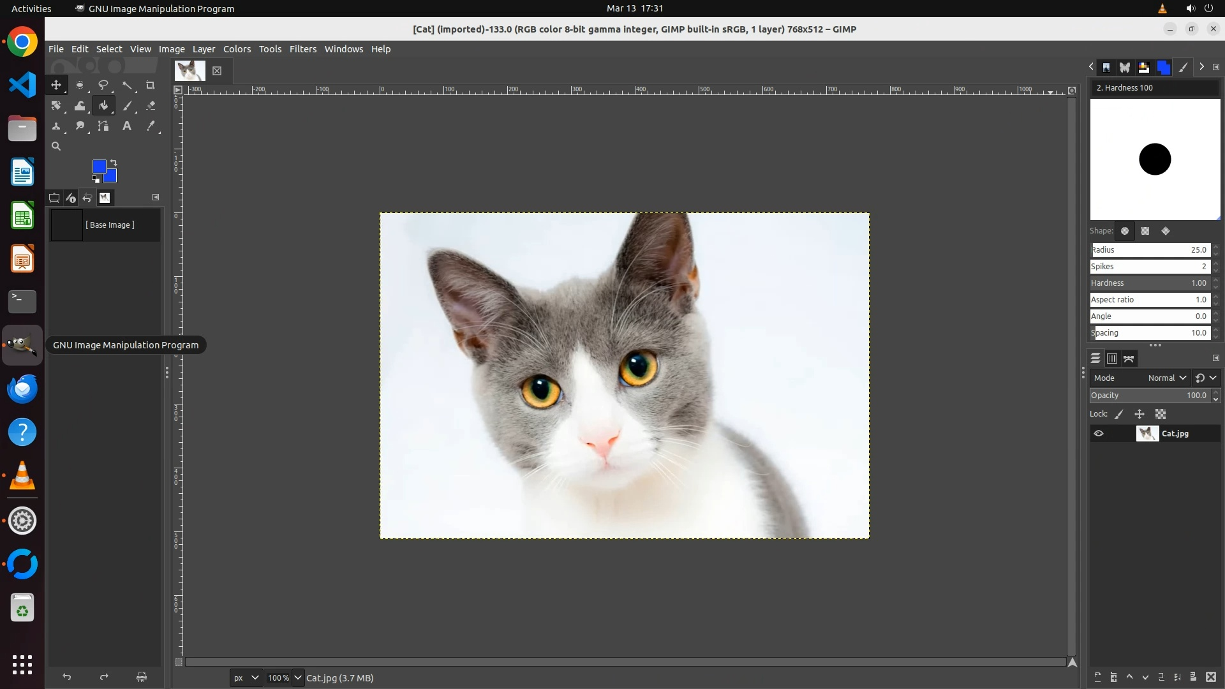Open the zoom percentage dropdown
Viewport: 1225px width, 689px height.
coord(297,678)
